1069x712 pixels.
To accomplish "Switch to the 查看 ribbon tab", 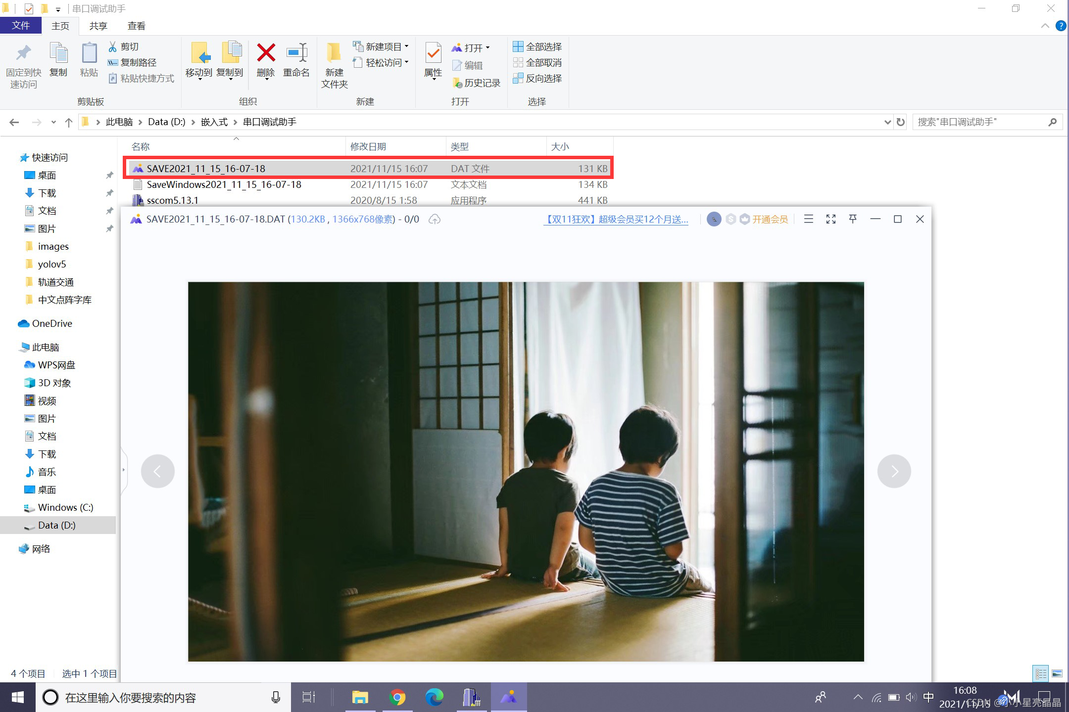I will (x=136, y=26).
